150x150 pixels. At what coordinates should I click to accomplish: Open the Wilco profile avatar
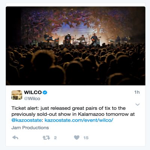pyautogui.click(x=17, y=95)
